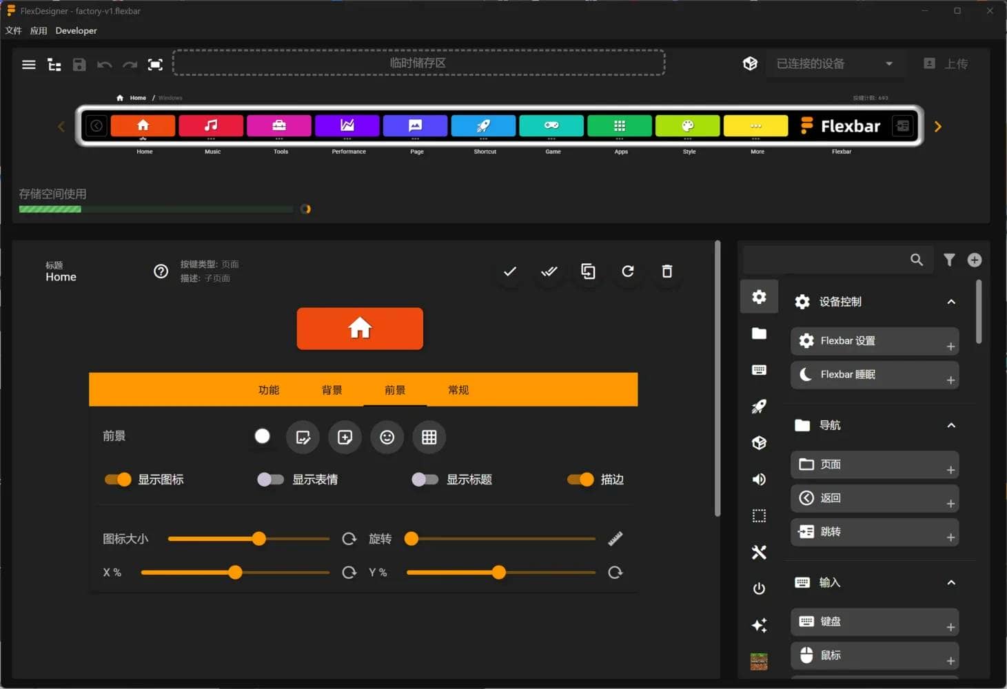Switch to the 背景 tab
Screen dimensions: 1007x689
tap(332, 390)
